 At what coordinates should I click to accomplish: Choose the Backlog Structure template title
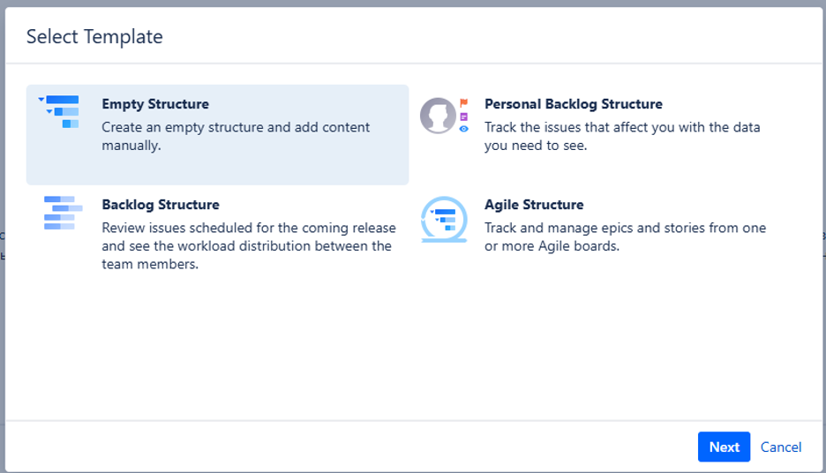[161, 205]
